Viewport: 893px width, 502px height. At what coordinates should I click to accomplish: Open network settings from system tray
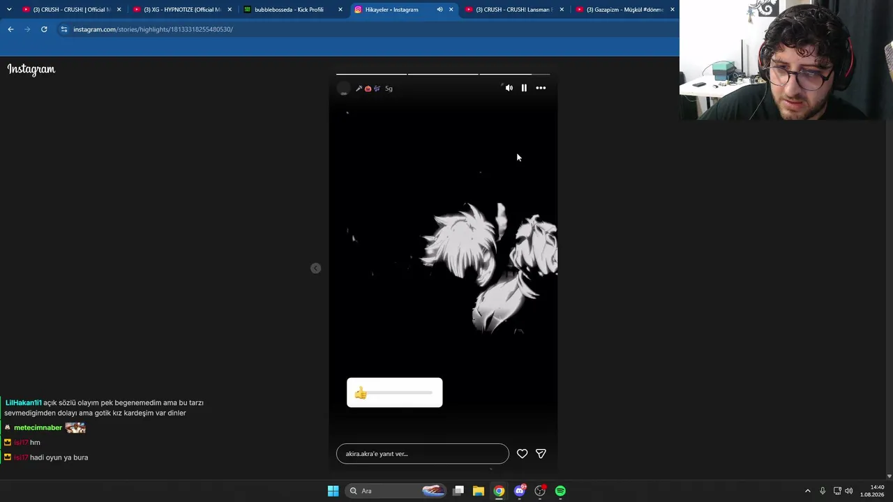[837, 491]
